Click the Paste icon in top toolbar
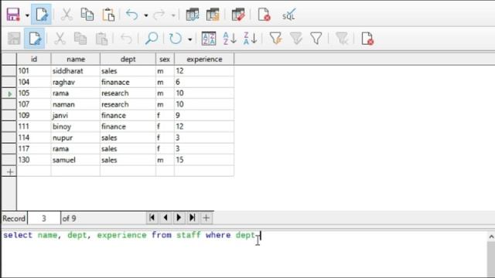Screen dimensions: 495x278 click(x=108, y=15)
